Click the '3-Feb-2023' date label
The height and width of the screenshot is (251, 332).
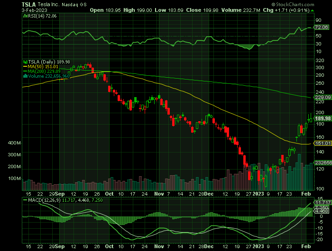(35, 10)
